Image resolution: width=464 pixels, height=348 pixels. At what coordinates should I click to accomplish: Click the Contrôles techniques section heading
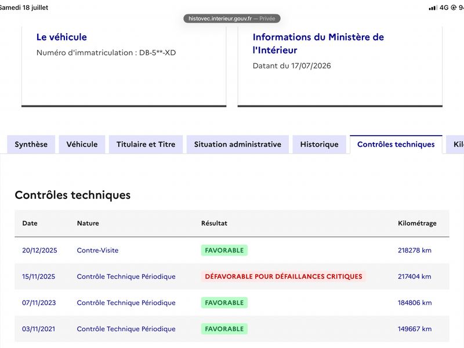coord(72,195)
